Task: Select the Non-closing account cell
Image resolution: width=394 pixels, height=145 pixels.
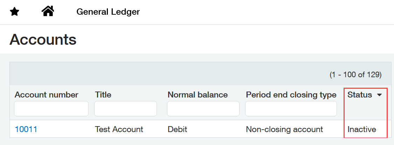Action: point(284,129)
